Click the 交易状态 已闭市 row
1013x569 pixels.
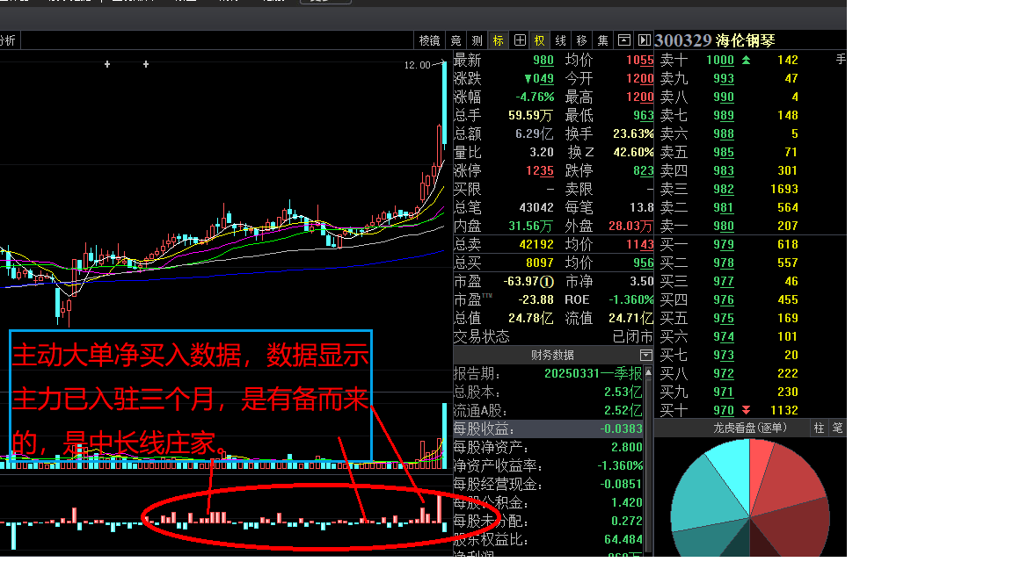[554, 337]
